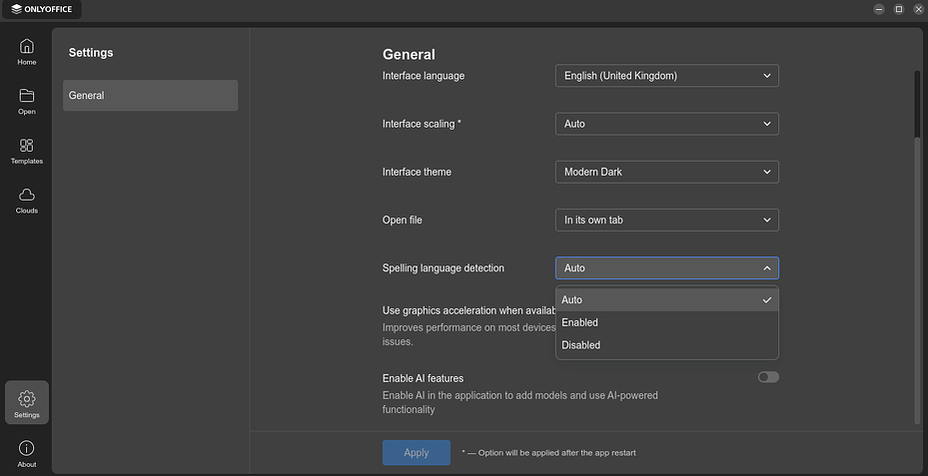This screenshot has width=928, height=476.
Task: Go to the Open files section
Action: tap(27, 101)
